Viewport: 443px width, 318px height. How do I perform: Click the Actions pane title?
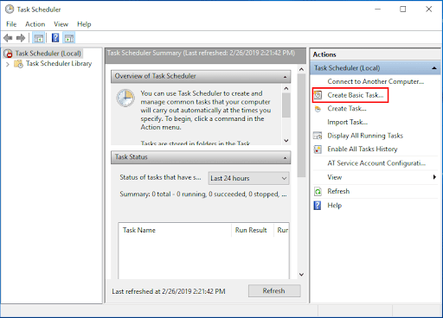[x=324, y=54]
